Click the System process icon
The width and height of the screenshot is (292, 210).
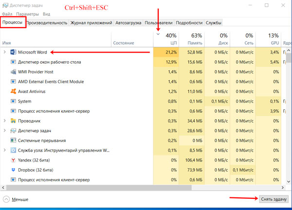click(x=13, y=101)
